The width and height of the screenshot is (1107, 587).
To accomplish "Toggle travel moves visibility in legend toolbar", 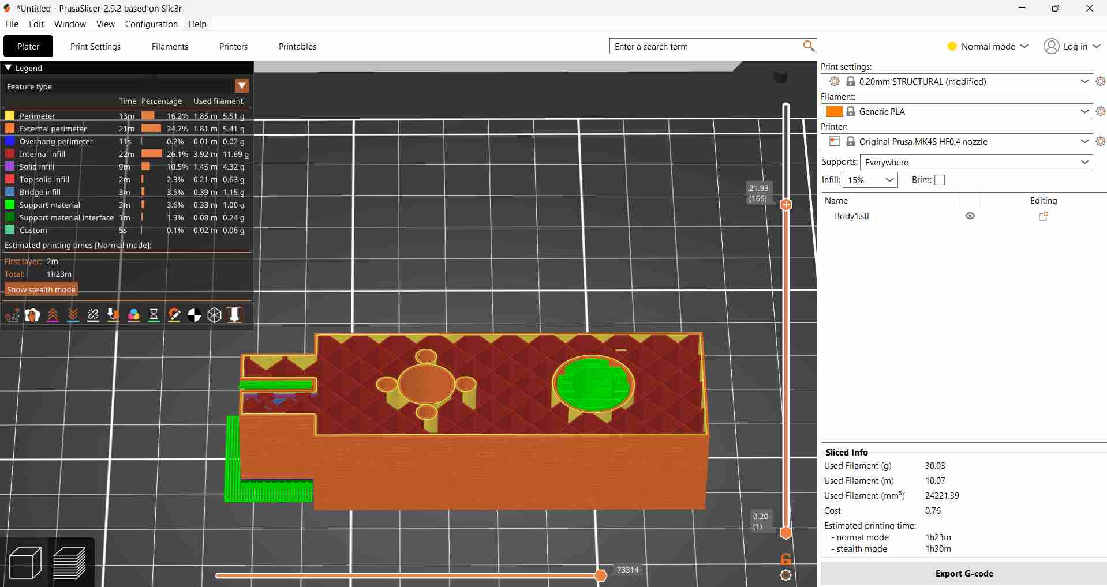I will (13, 315).
